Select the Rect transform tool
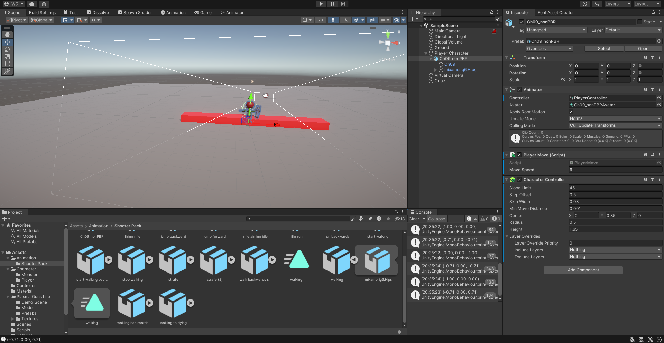This screenshot has height=343, width=664. point(7,64)
